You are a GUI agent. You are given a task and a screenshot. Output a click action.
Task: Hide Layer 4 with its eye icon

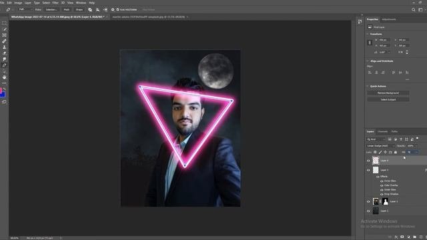coord(368,161)
